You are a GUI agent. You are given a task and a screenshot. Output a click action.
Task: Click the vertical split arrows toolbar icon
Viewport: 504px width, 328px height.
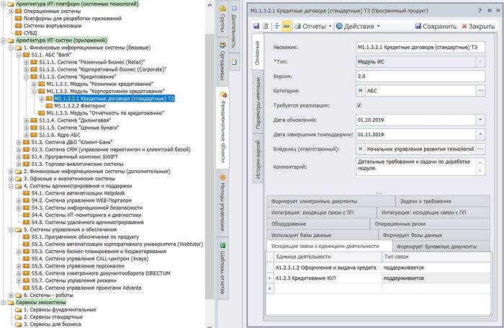(x=276, y=26)
